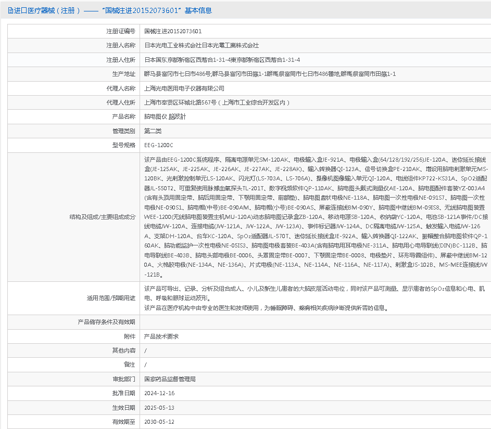Click the 适用范围/预期用途 row label
This screenshot has height=429, width=491.
pos(110,298)
